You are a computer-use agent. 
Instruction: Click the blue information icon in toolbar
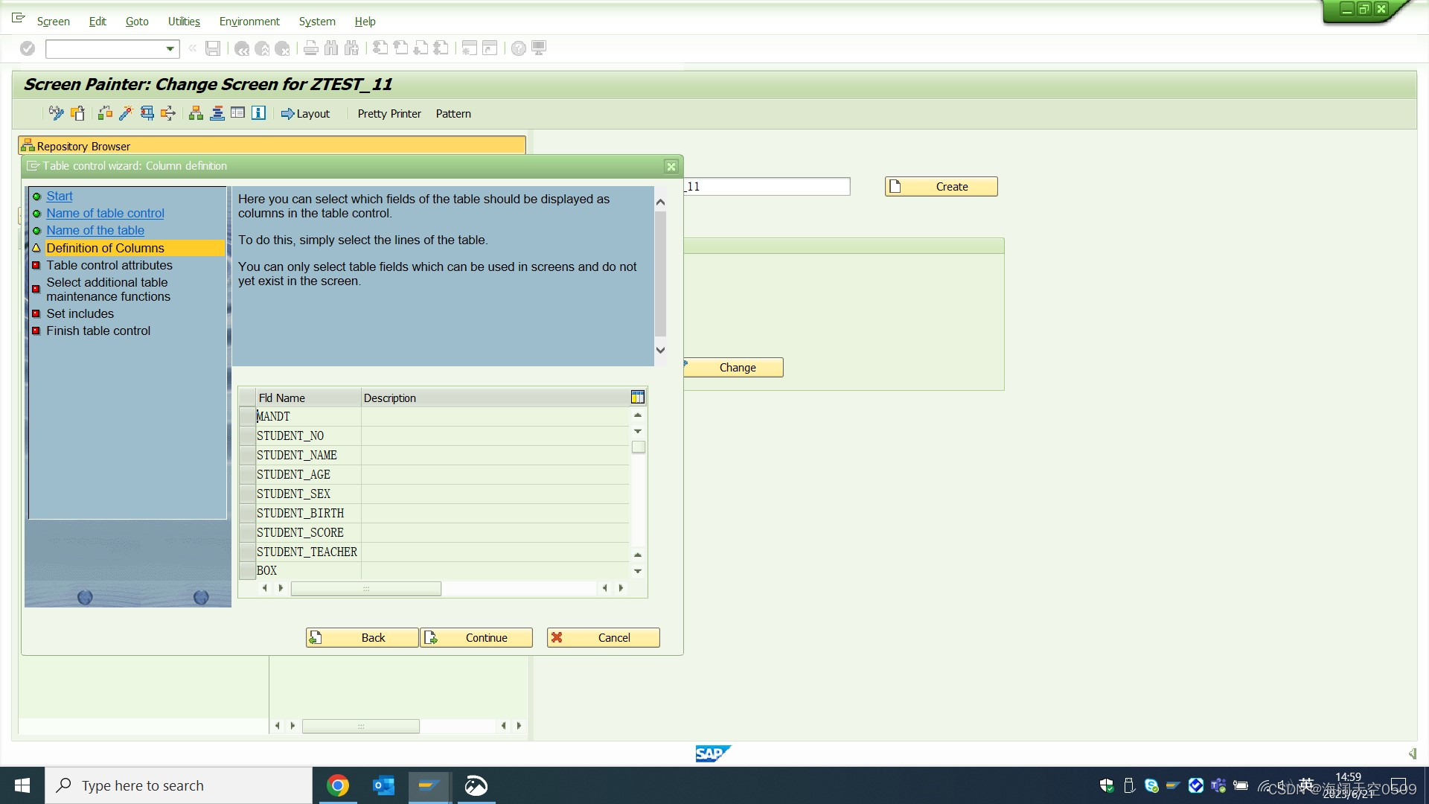click(258, 113)
